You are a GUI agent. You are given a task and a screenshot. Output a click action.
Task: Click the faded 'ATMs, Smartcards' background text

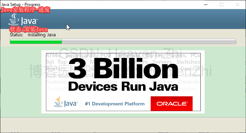[71, 56]
